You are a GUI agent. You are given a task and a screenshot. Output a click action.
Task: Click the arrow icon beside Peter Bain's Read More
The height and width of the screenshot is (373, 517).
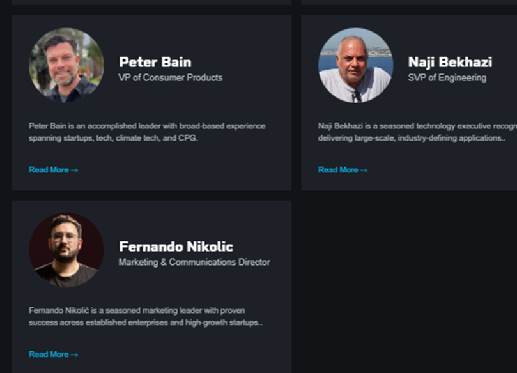[75, 171]
